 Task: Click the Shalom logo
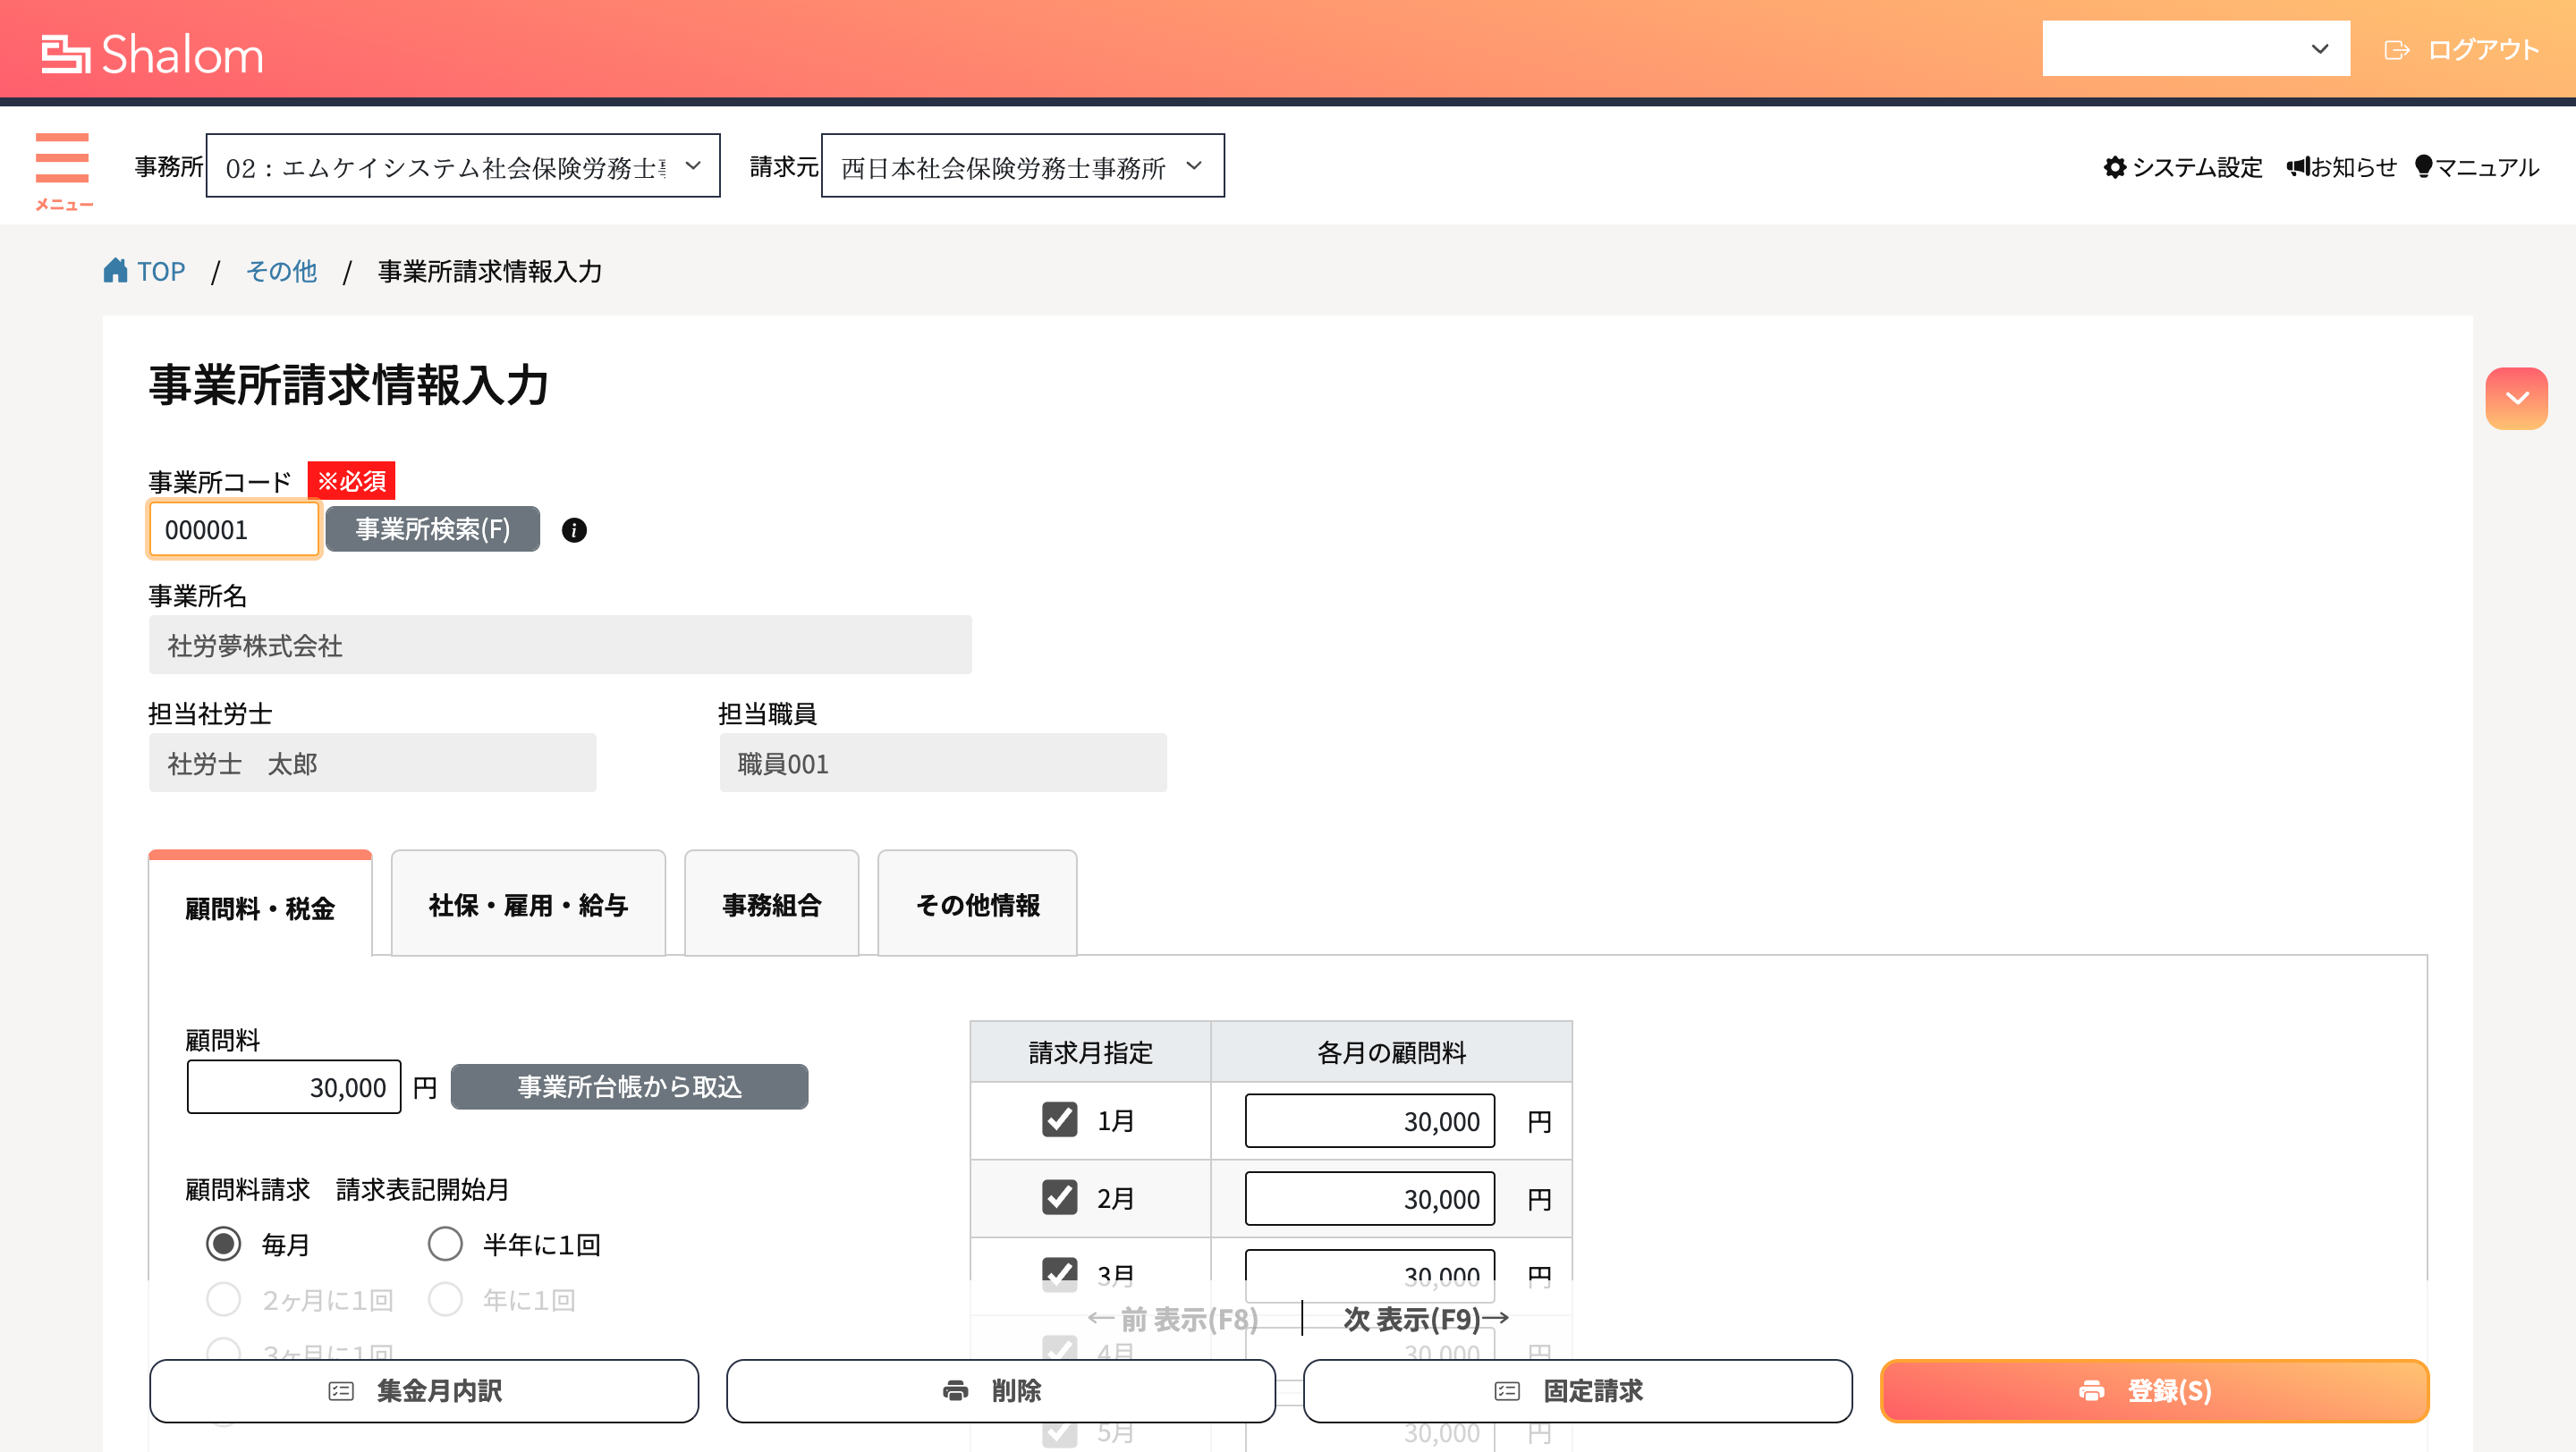pos(153,53)
